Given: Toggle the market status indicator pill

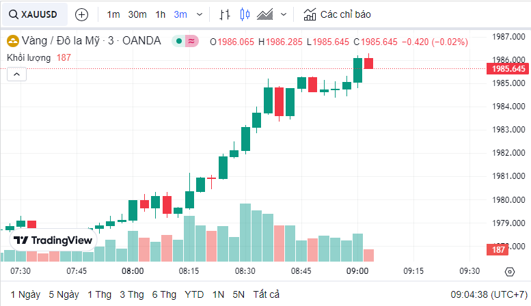Looking at the screenshot, I should click(185, 42).
